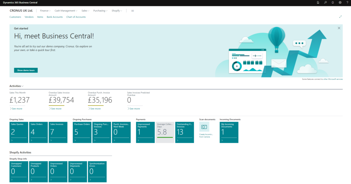Click the Show demo tours button

click(x=26, y=70)
